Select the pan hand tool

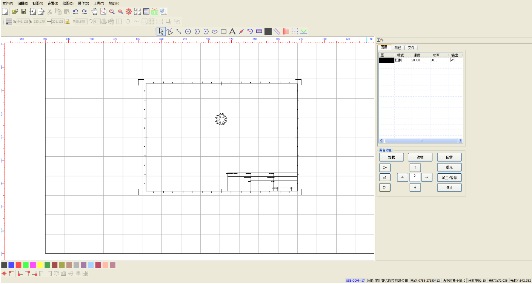point(94,11)
